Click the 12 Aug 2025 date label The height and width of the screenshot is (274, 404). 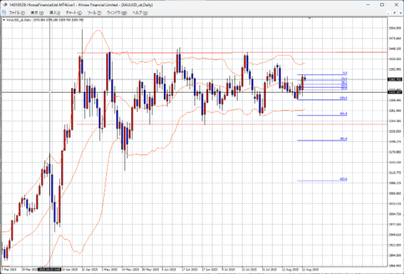click(x=290, y=269)
